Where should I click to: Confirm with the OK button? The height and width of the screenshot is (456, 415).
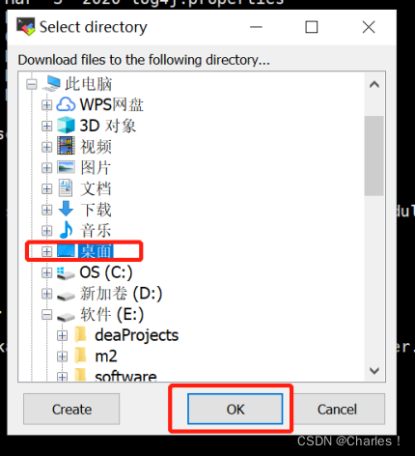[235, 409]
